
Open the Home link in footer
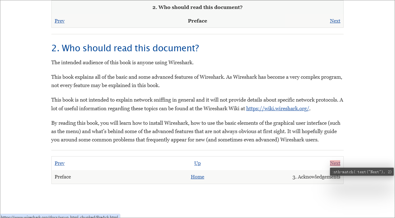pos(197,177)
